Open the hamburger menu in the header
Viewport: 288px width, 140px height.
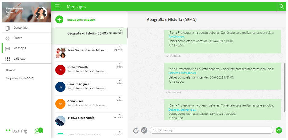[x=58, y=6]
